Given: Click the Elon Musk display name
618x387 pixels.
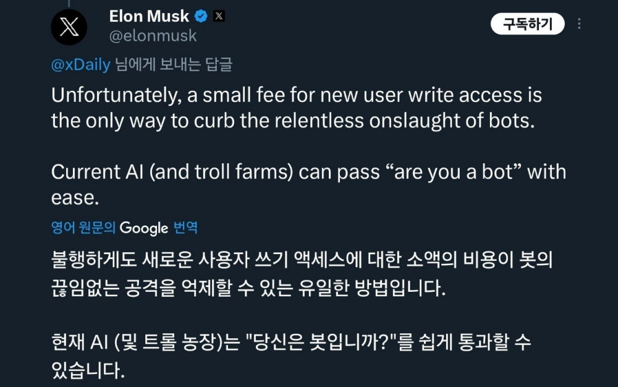Looking at the screenshot, I should 149,17.
